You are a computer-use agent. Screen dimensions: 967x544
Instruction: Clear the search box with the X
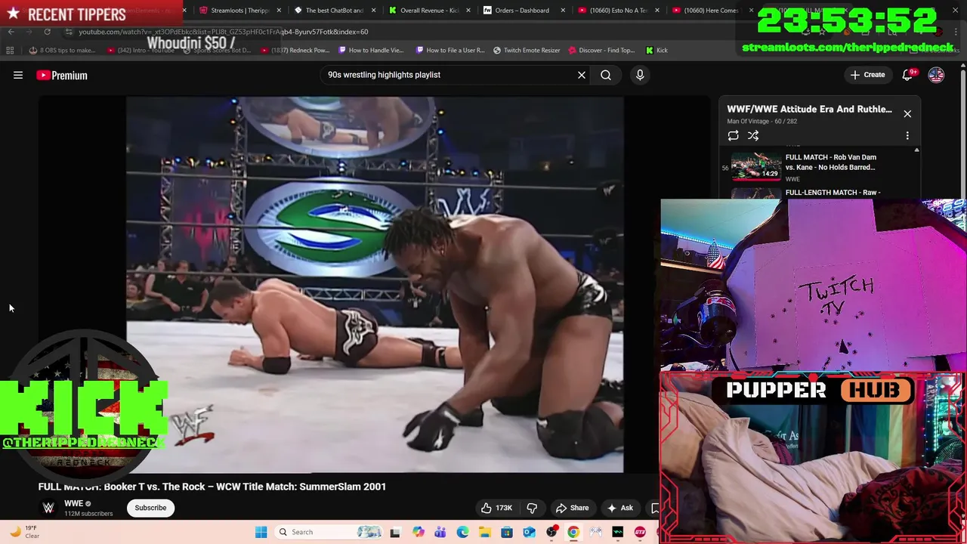pyautogui.click(x=582, y=75)
